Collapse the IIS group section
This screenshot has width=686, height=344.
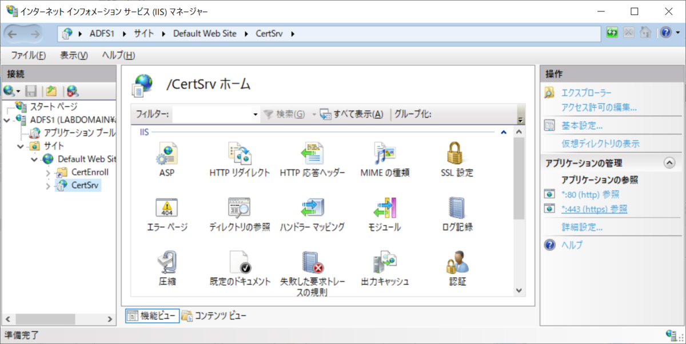pos(504,132)
